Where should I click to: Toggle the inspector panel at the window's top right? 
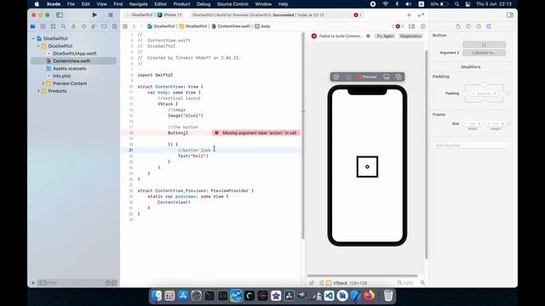(x=509, y=15)
